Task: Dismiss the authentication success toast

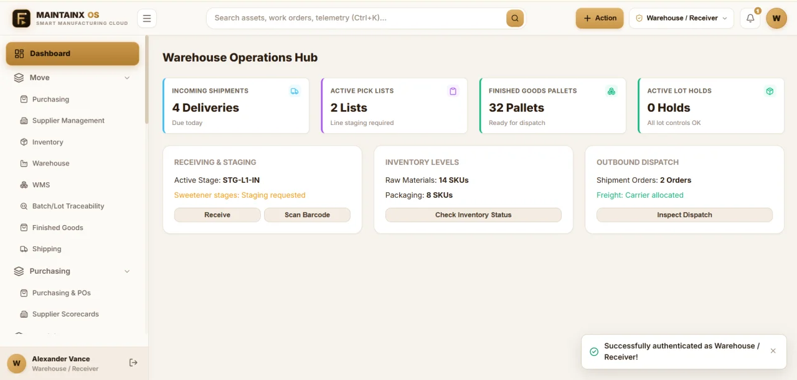Action: click(773, 351)
